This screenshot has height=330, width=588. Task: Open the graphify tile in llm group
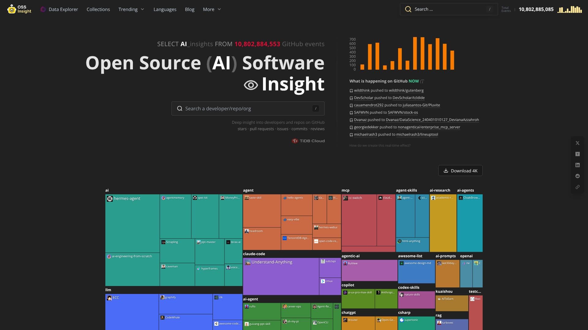pyautogui.click(x=186, y=304)
